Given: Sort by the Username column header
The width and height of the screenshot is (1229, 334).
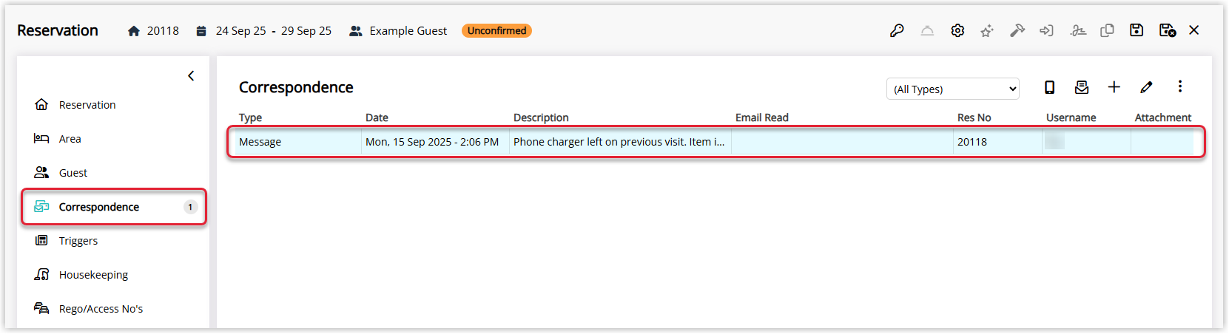Looking at the screenshot, I should click(1071, 117).
